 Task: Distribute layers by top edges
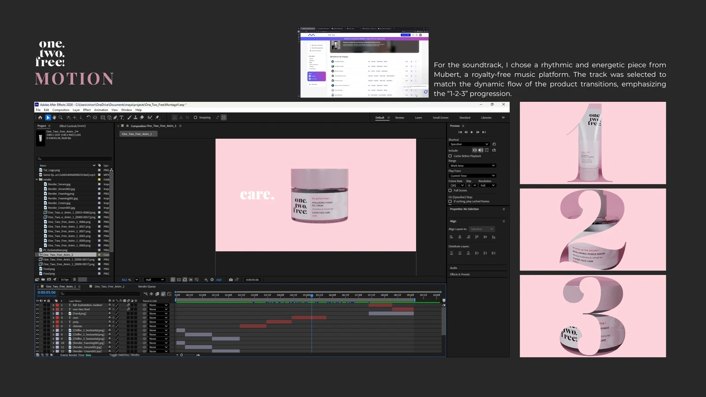(x=451, y=253)
